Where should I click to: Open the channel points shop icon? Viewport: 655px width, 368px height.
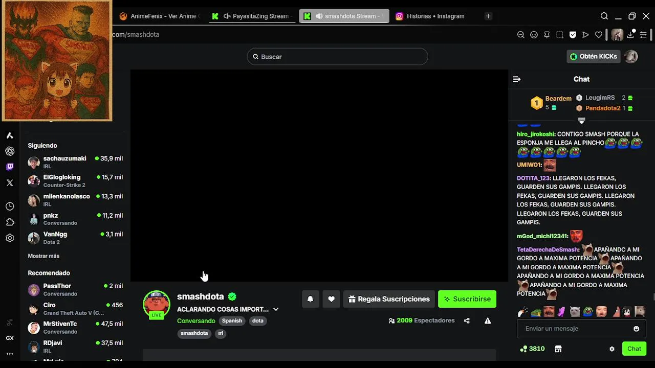(x=558, y=349)
